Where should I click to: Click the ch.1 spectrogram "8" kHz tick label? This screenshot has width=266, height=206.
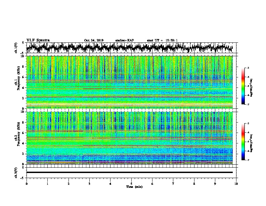24,67
